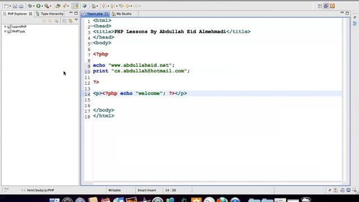Toggle the Mark Occurrences highlighter button
The width and height of the screenshot is (359, 202).
(75, 6)
